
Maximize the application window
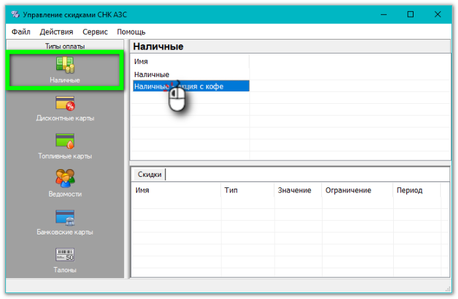pyautogui.click(x=410, y=14)
